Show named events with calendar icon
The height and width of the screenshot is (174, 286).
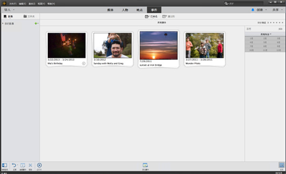151,16
